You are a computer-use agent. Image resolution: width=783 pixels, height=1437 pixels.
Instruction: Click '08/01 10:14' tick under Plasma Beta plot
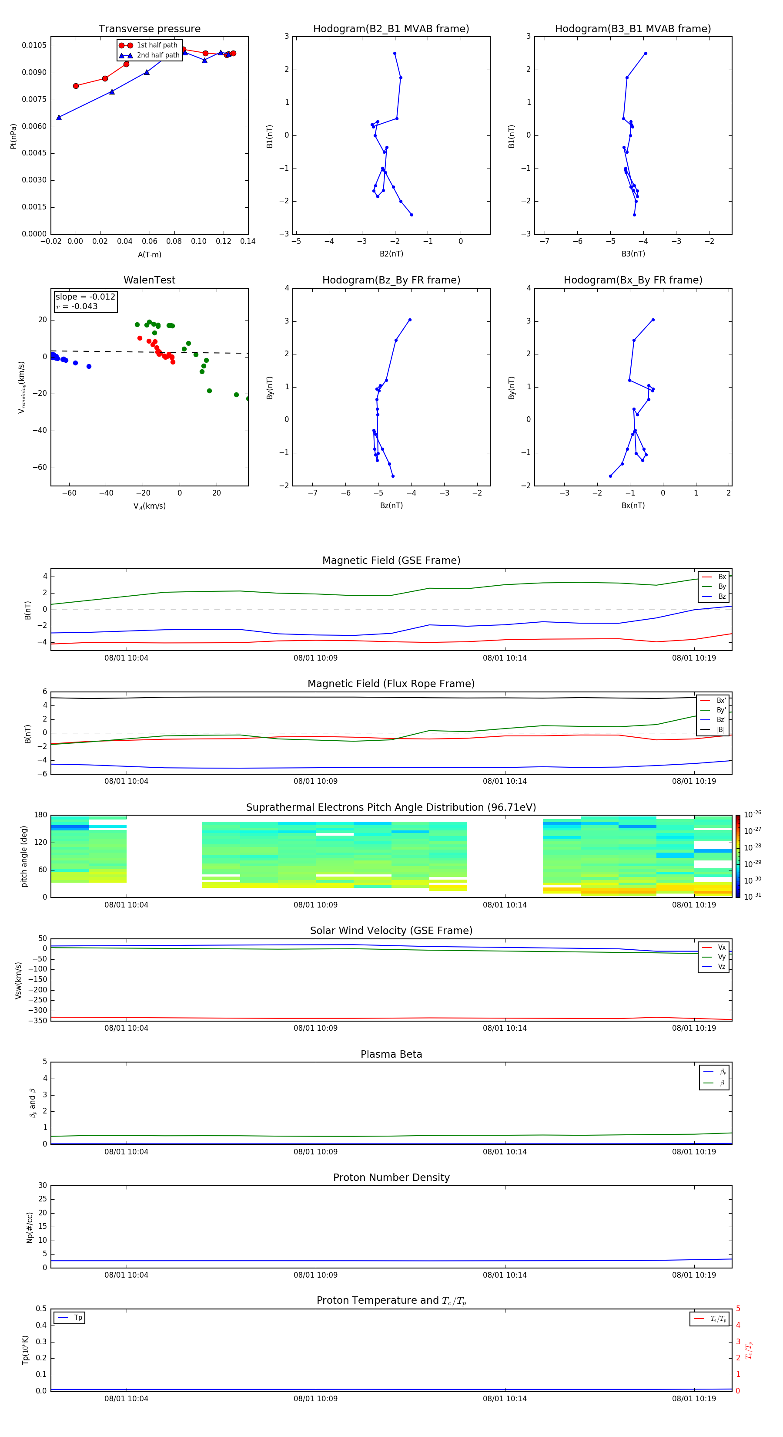tap(504, 1151)
